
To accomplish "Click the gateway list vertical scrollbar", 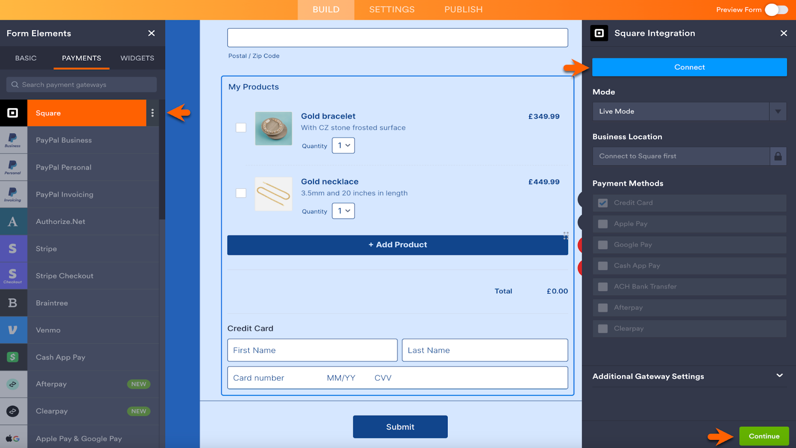I will (162, 159).
